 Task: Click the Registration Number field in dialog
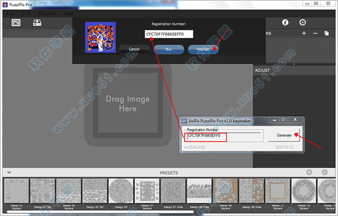click(169, 34)
